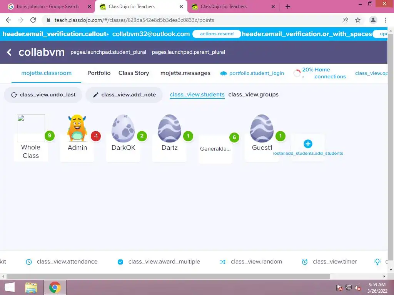Screen dimensions: 394x295
Task: Click the lightbulb icon in bottom toolbar
Action: (377, 262)
